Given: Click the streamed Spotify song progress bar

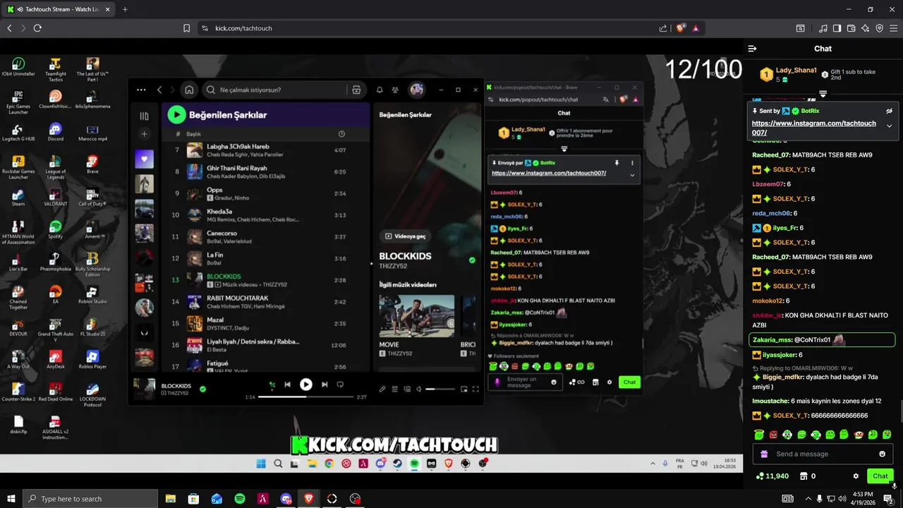Looking at the screenshot, I should click(x=305, y=397).
